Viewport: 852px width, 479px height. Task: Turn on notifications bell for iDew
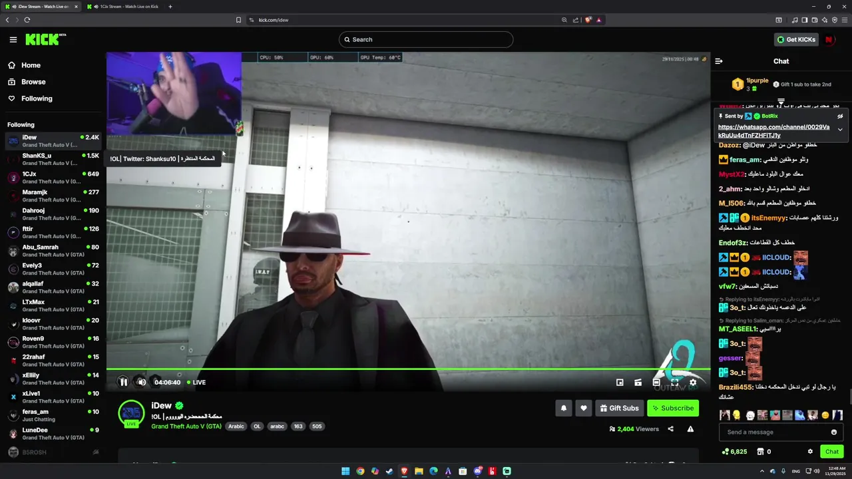pyautogui.click(x=564, y=408)
